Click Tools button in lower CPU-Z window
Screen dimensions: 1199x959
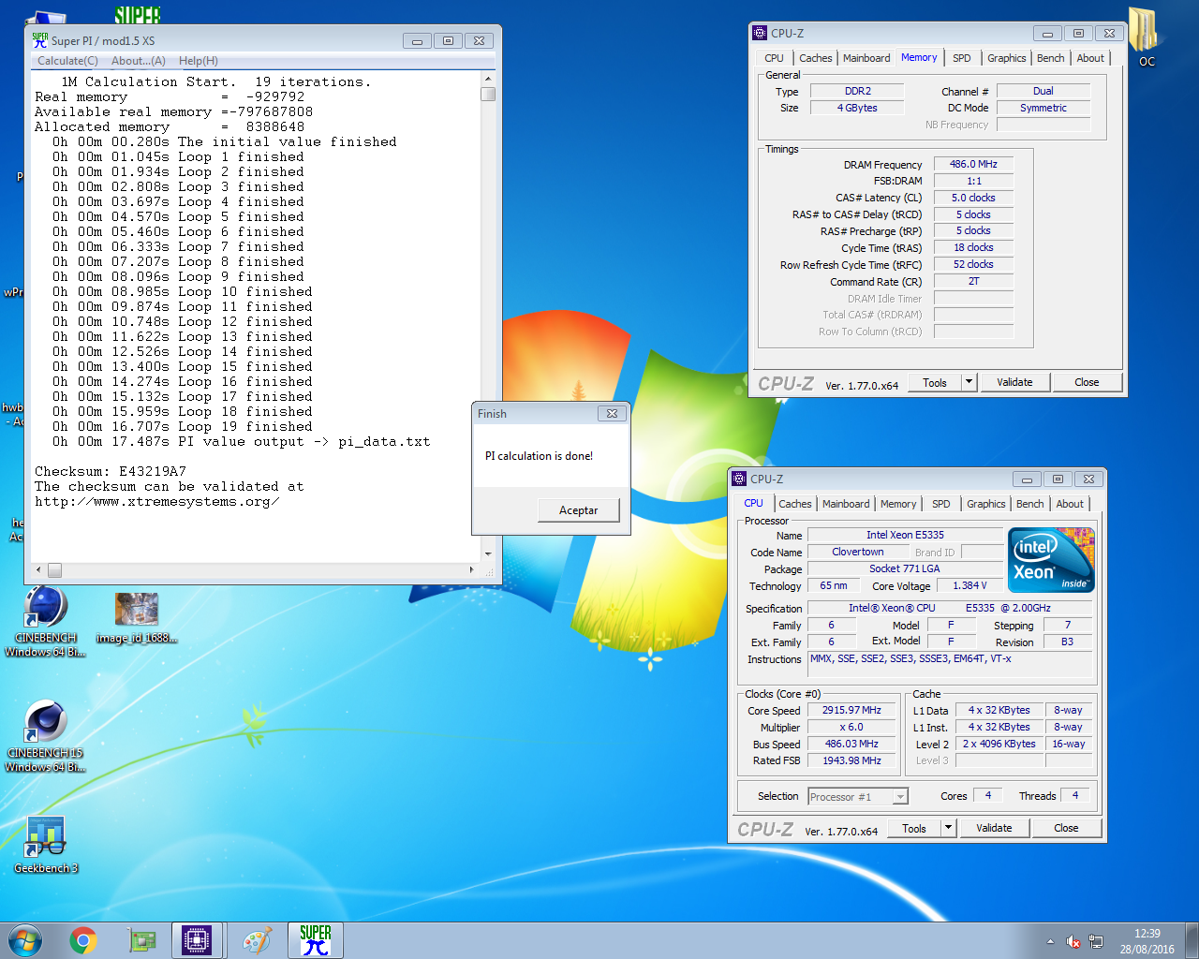[x=914, y=828]
